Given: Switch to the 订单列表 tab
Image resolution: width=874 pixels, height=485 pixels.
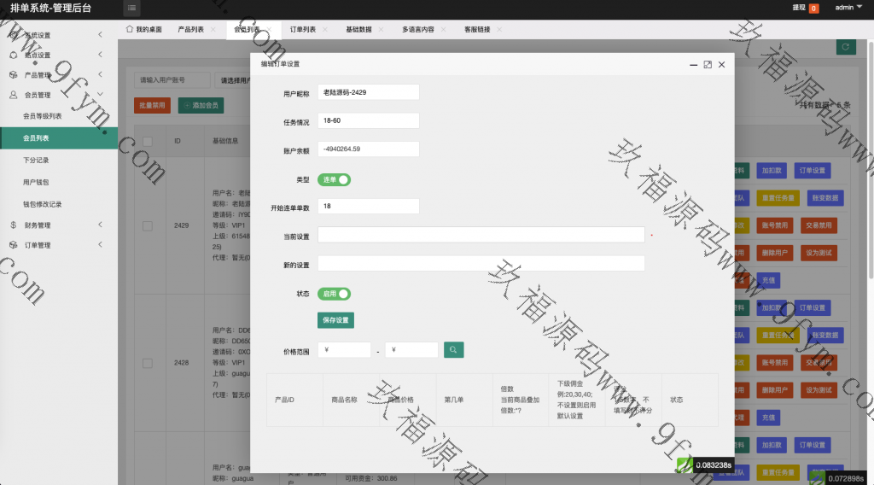Looking at the screenshot, I should [302, 29].
